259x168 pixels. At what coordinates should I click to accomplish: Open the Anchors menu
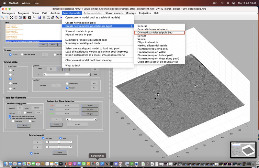(55, 13)
